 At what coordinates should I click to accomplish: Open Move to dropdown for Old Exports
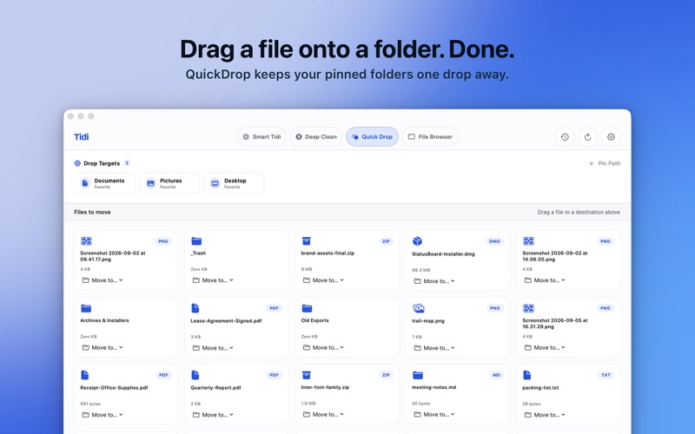323,348
